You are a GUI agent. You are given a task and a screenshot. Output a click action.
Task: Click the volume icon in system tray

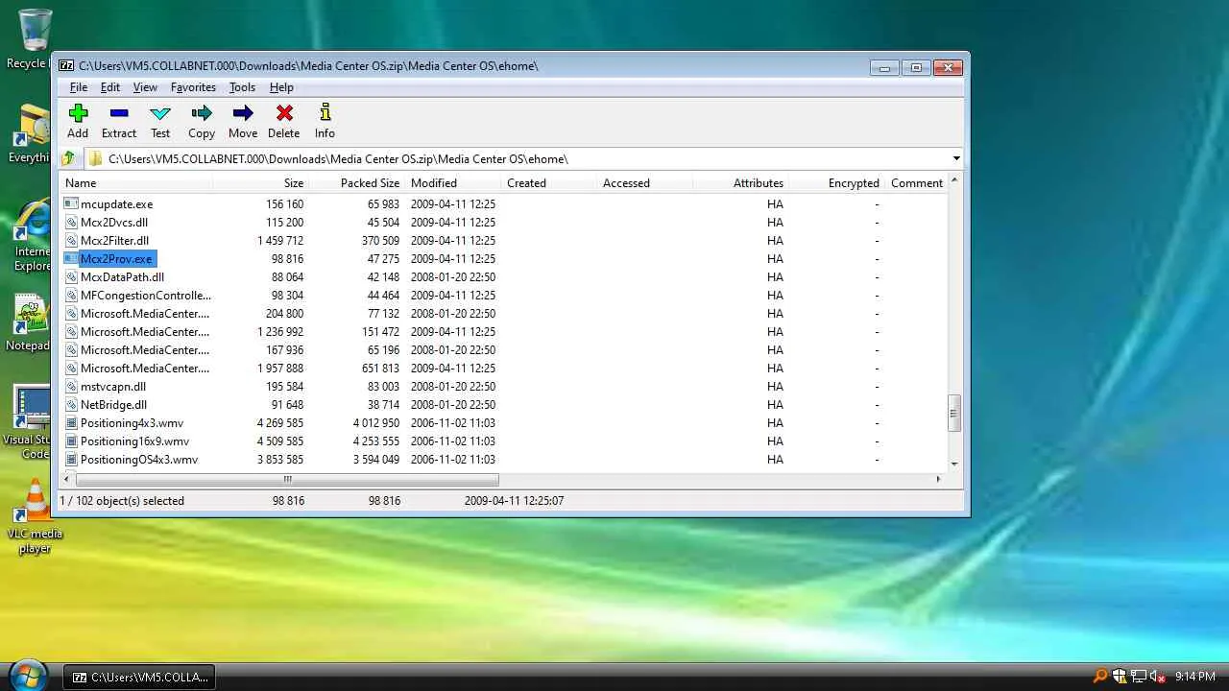pos(1157,677)
